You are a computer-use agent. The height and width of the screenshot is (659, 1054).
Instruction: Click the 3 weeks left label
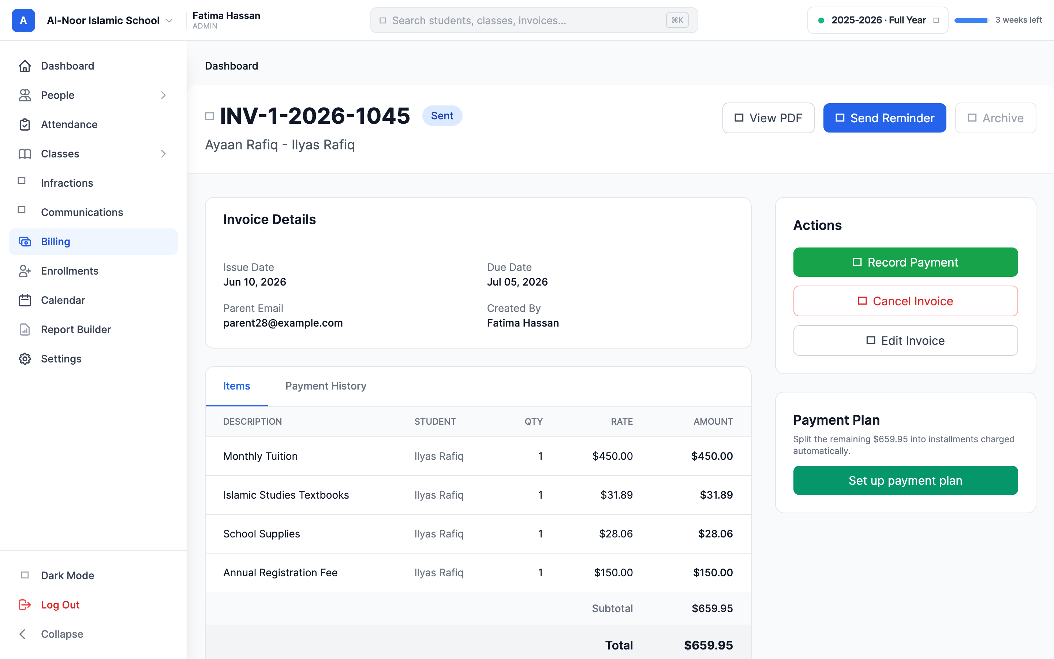(1018, 20)
